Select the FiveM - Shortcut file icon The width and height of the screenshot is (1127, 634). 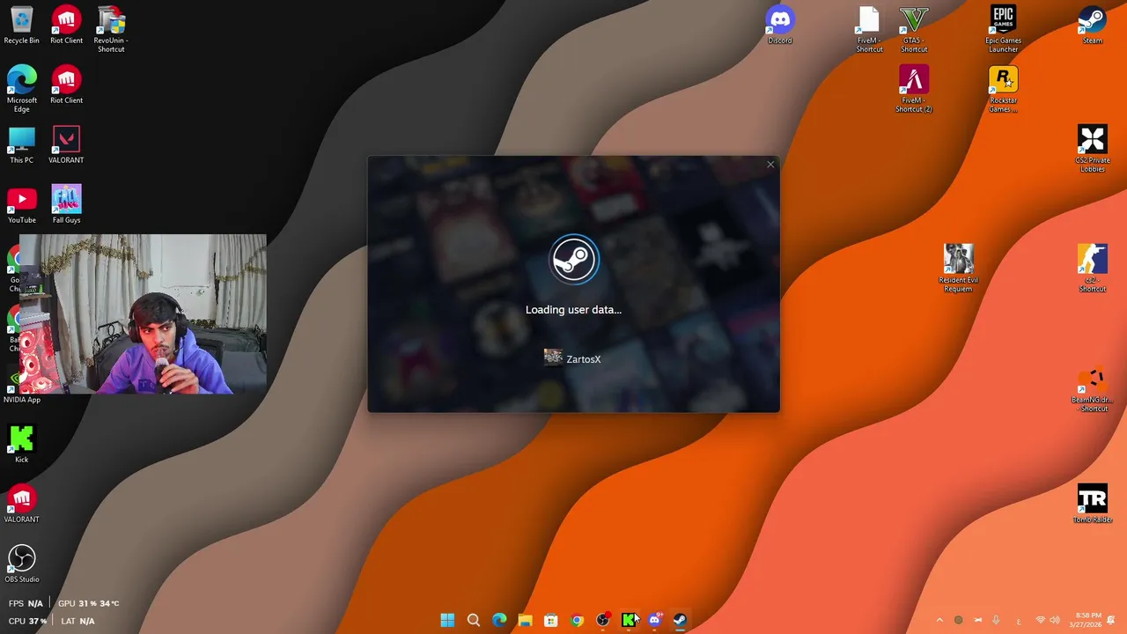pos(869,30)
